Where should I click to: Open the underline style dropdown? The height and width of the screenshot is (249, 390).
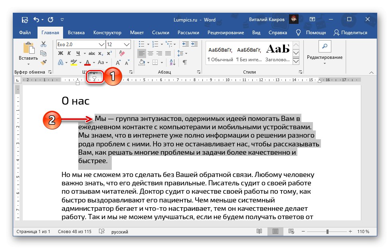coord(84,53)
